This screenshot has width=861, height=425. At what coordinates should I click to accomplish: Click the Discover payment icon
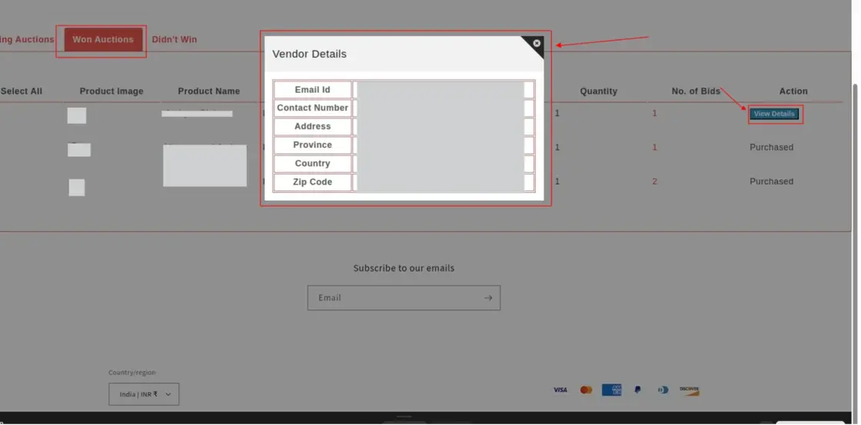click(x=689, y=390)
